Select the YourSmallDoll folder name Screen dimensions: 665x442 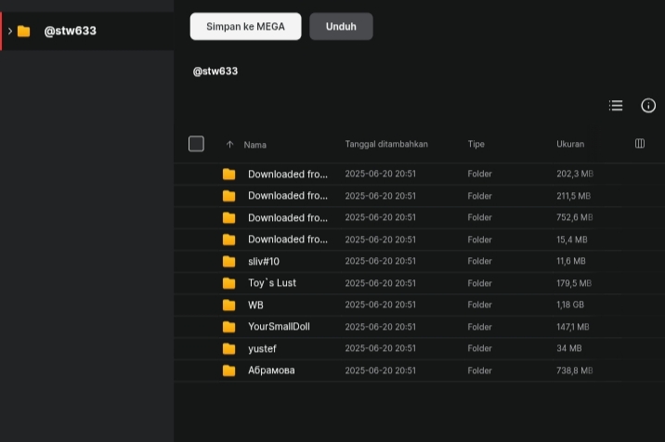pyautogui.click(x=279, y=327)
